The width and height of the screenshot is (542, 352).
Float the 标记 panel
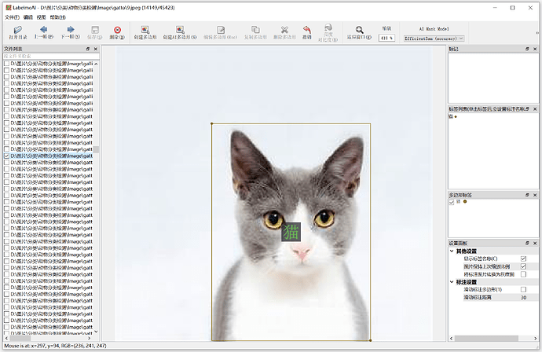pyautogui.click(x=527, y=49)
